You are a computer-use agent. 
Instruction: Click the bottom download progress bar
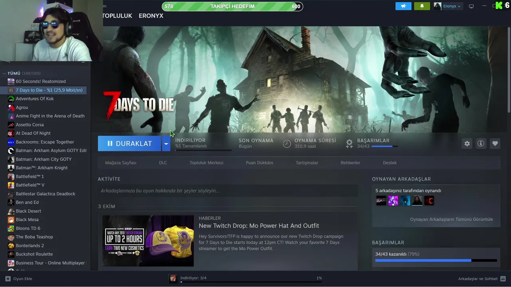pyautogui.click(x=251, y=282)
